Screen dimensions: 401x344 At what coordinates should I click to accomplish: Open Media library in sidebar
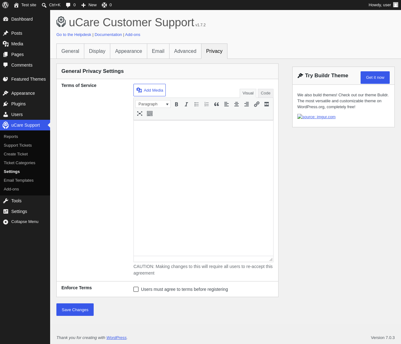(x=25, y=44)
